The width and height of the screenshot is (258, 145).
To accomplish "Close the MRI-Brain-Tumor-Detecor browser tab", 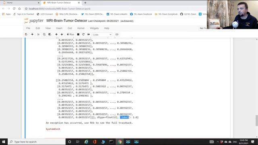I will (x=79, y=3).
